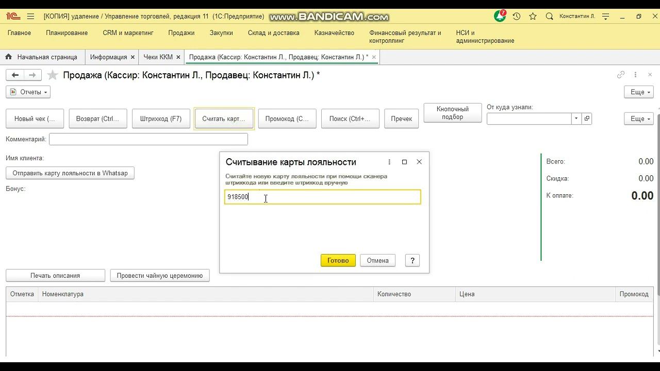Go back with left arrow button

point(15,75)
